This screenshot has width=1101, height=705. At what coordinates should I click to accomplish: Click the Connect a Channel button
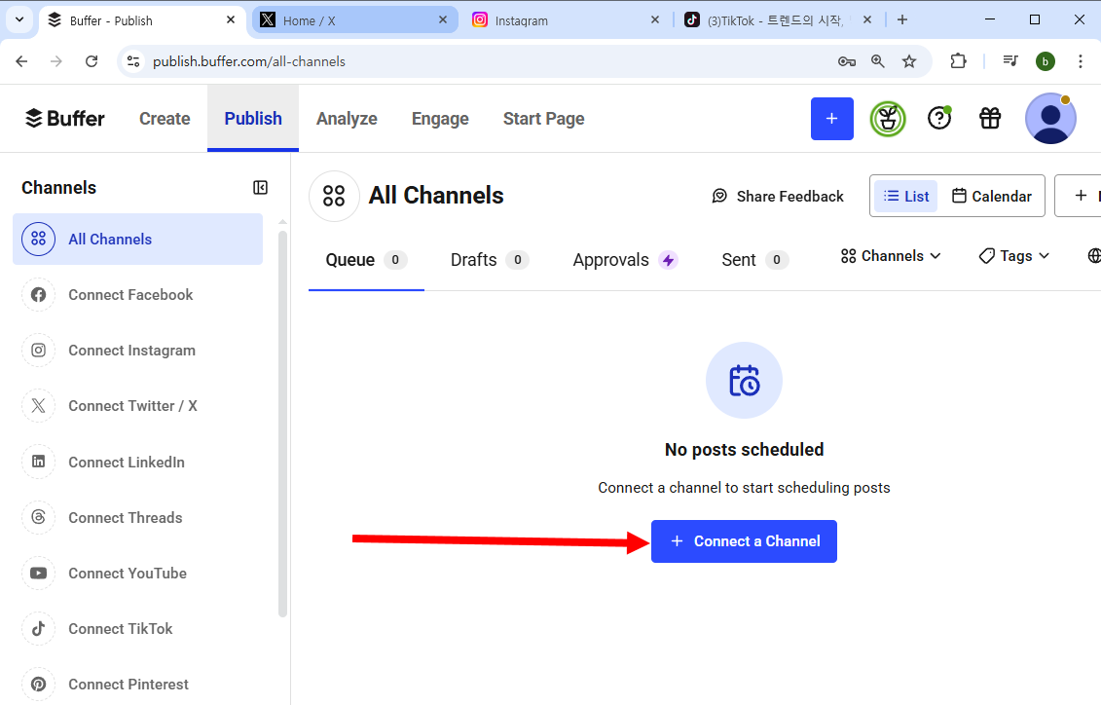744,541
